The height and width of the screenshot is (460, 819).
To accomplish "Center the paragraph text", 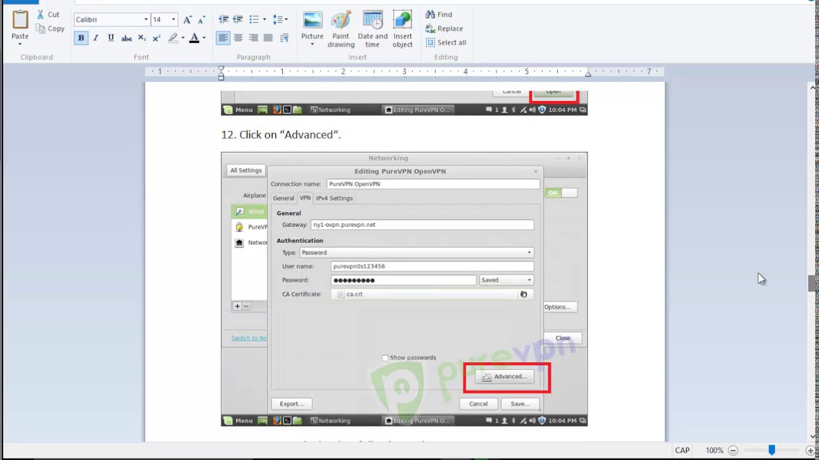I will pos(238,38).
